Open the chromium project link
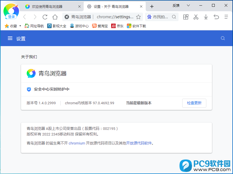Image resolution: width=233 pixels, height=174 pixels. (77, 143)
